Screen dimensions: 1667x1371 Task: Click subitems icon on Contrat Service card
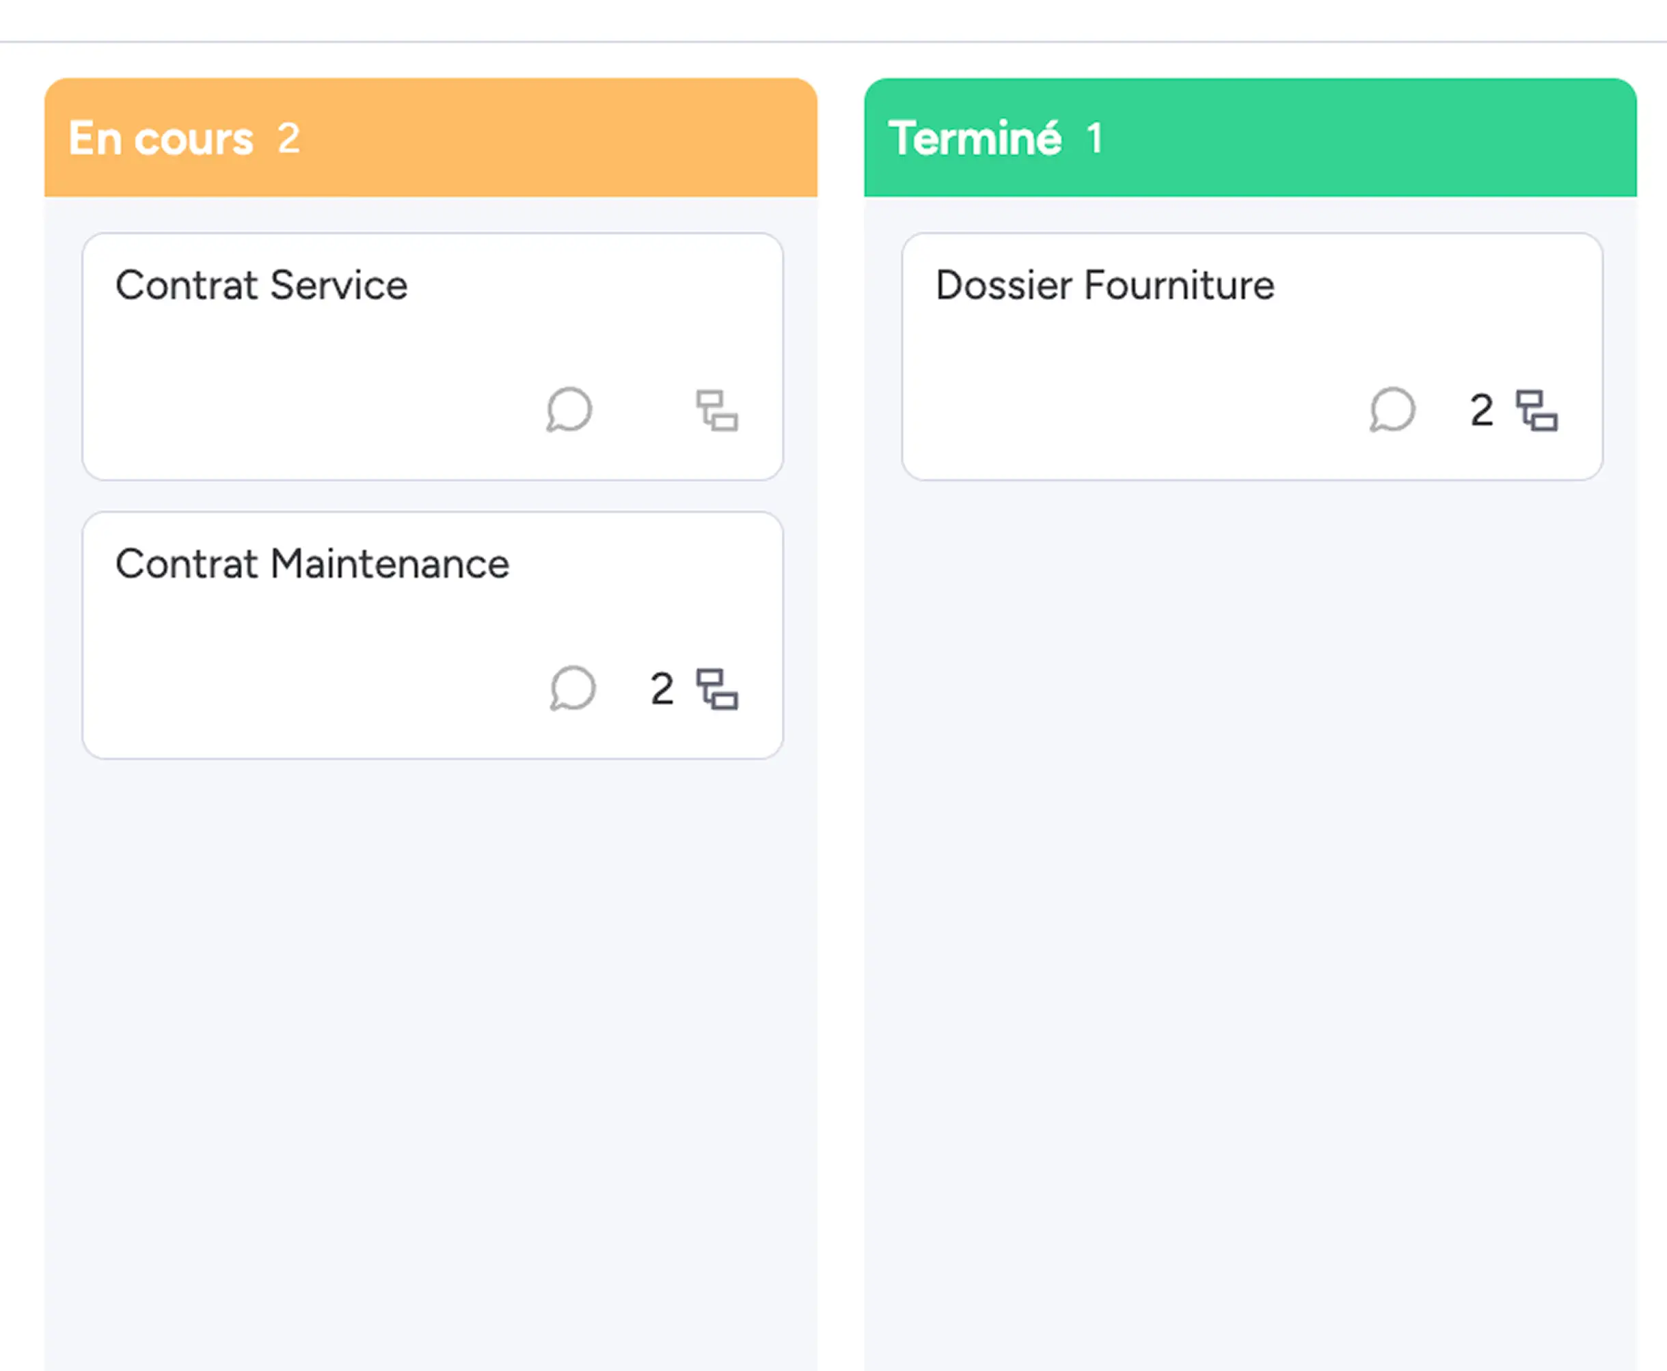pyautogui.click(x=716, y=411)
